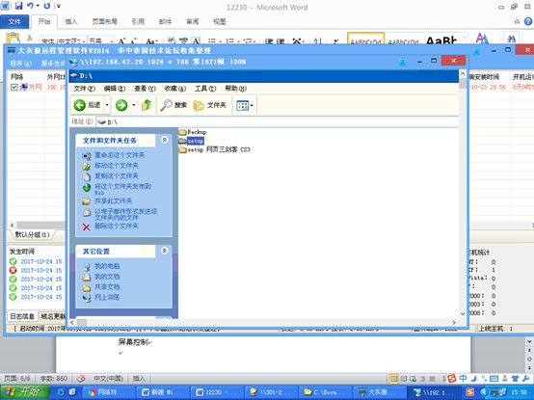Click spelling check icon in Word status bar
Image resolution: width=534 pixels, height=400 pixels.
point(81,378)
